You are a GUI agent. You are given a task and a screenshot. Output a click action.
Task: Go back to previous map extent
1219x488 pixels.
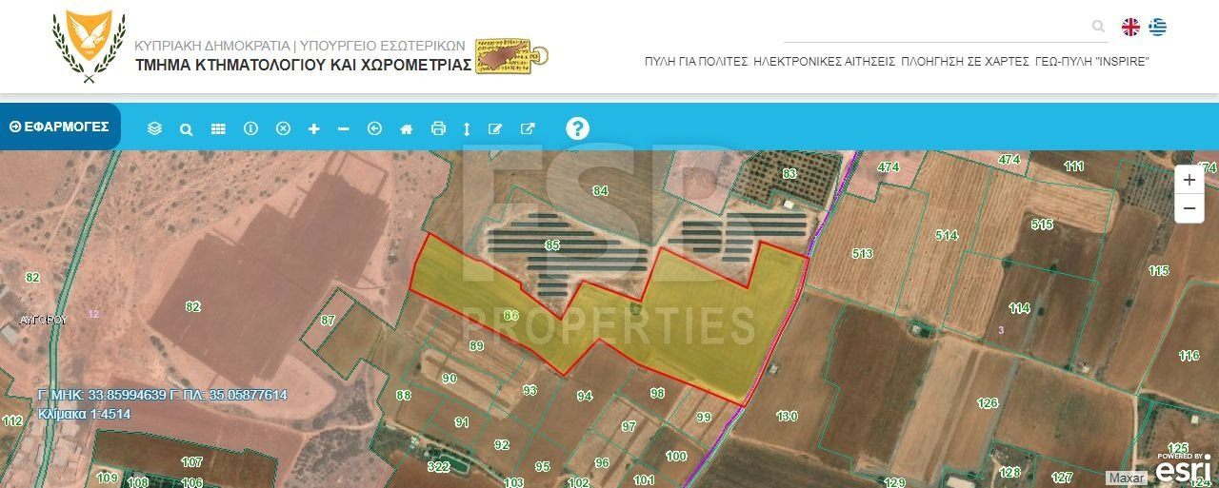click(374, 128)
